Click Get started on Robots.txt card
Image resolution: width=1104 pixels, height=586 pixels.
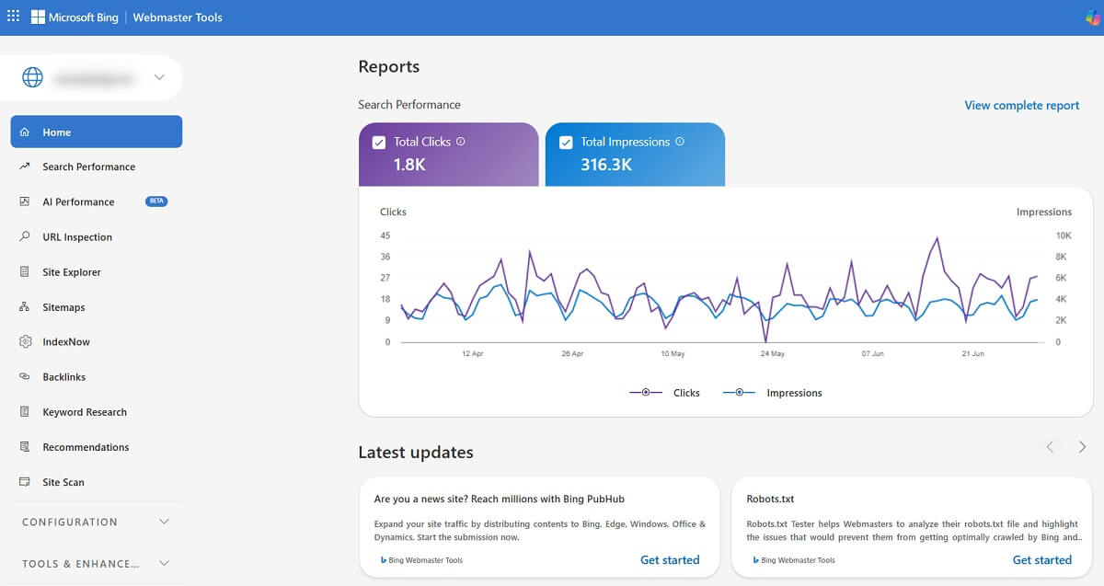1042,560
